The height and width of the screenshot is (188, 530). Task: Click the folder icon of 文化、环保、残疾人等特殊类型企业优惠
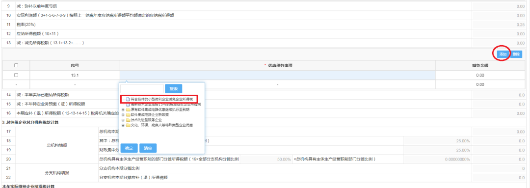pyautogui.click(x=128, y=125)
